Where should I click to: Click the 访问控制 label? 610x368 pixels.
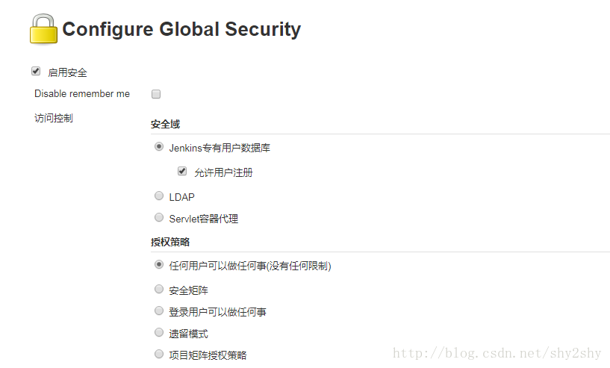[54, 118]
